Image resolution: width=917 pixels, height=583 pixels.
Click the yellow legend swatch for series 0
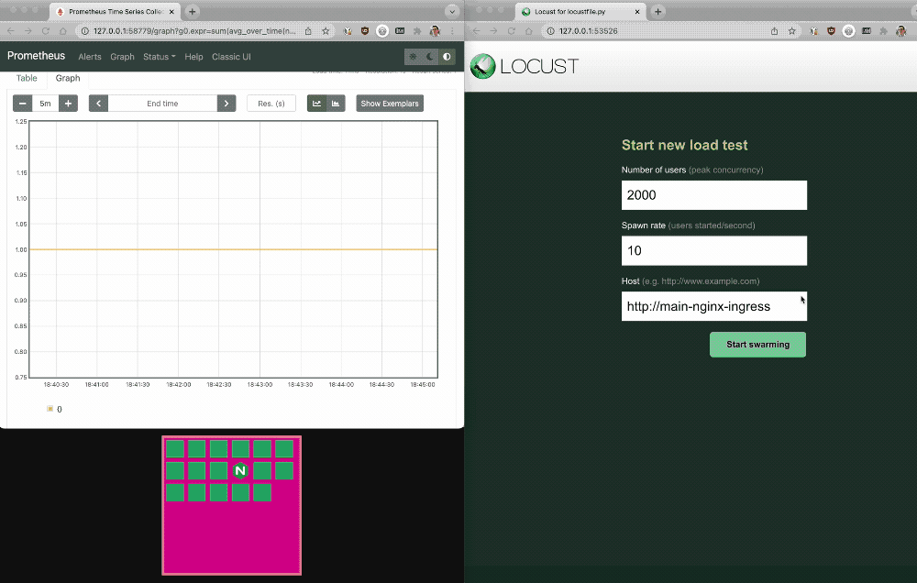point(50,409)
